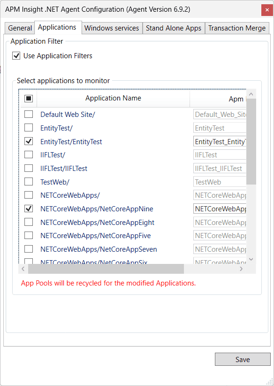Click the IIFLTest_IIFLTest APM name field
This screenshot has height=386, width=274.
point(220,169)
